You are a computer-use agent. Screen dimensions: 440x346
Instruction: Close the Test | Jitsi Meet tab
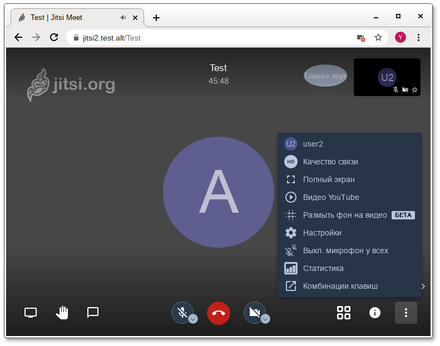[135, 18]
